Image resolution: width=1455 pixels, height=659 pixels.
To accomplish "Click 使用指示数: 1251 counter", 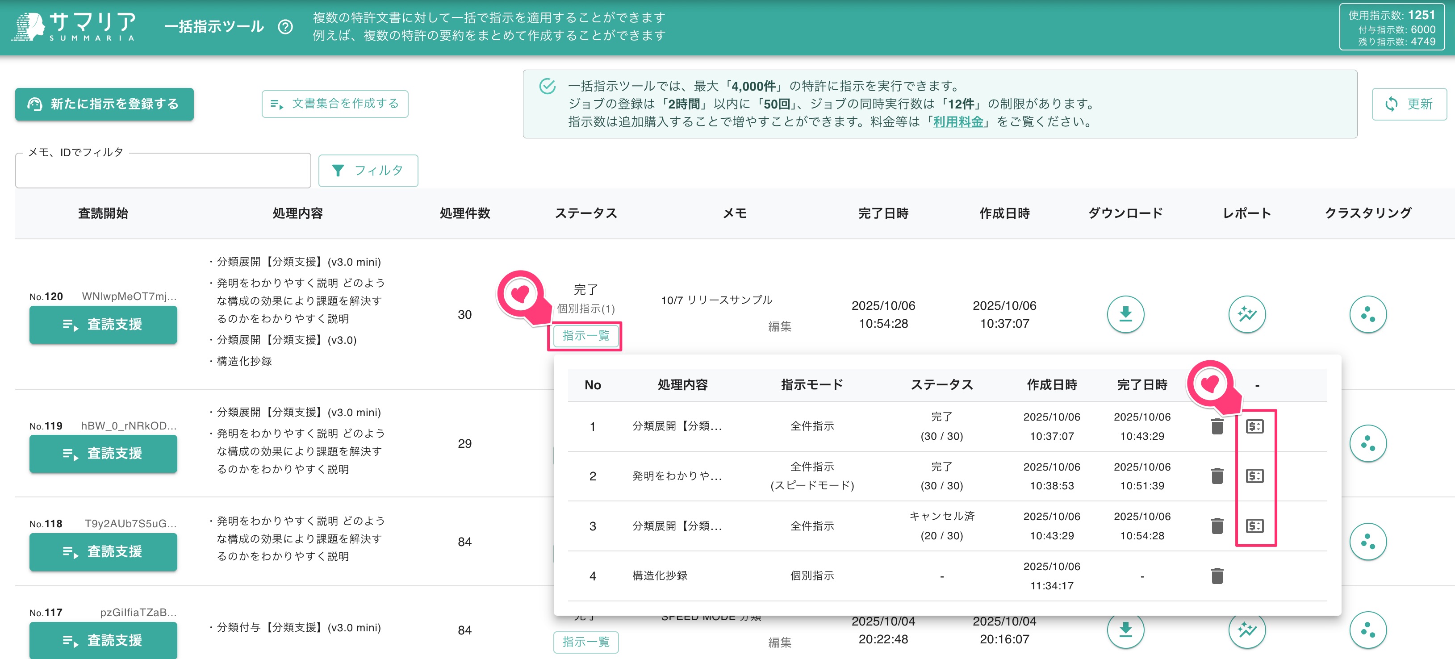I will tap(1392, 15).
